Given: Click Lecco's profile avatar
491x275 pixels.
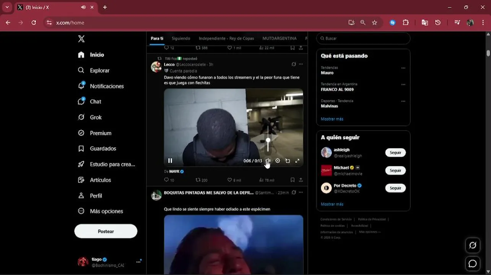Looking at the screenshot, I should [156, 67].
